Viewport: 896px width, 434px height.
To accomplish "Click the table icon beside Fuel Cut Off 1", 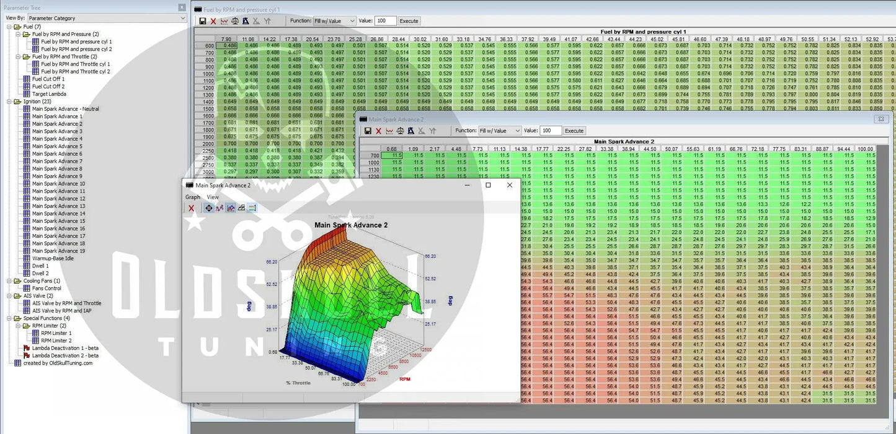I will pos(27,79).
